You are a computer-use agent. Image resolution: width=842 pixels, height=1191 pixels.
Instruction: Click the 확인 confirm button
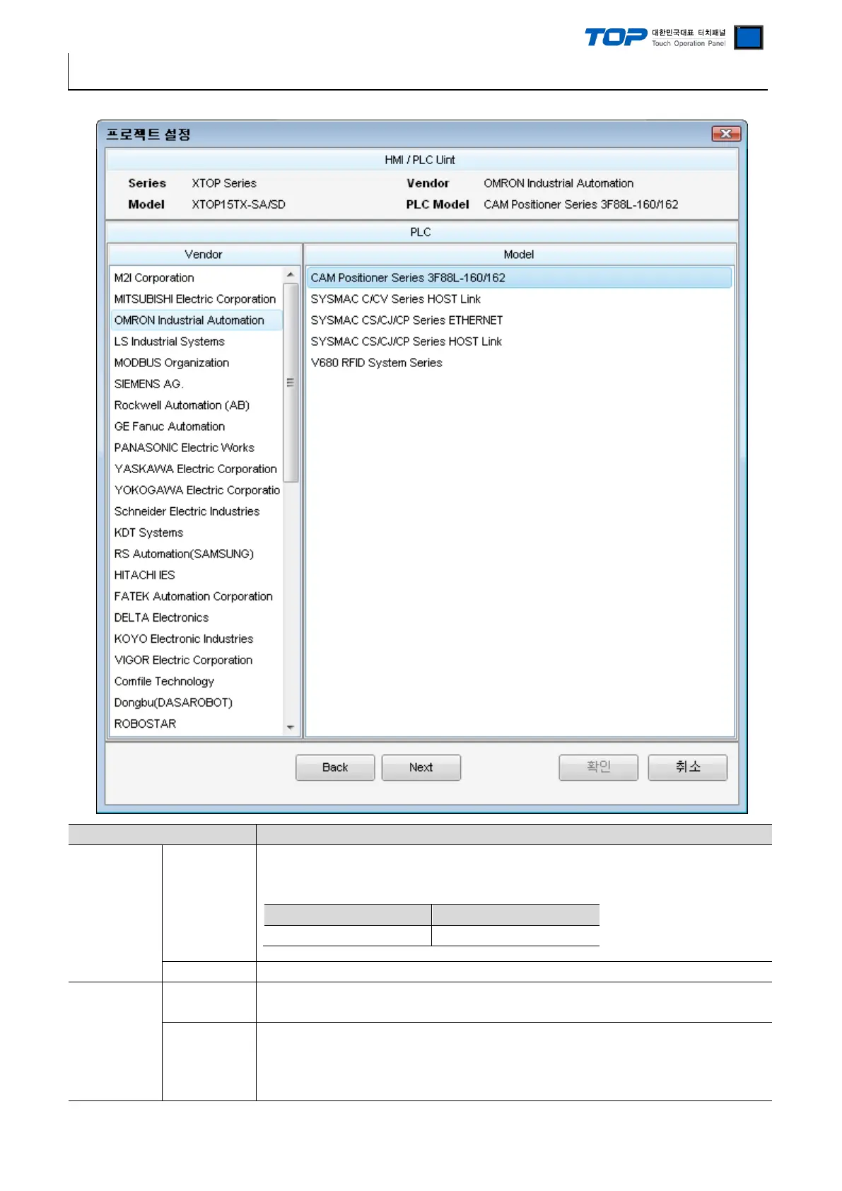click(599, 767)
